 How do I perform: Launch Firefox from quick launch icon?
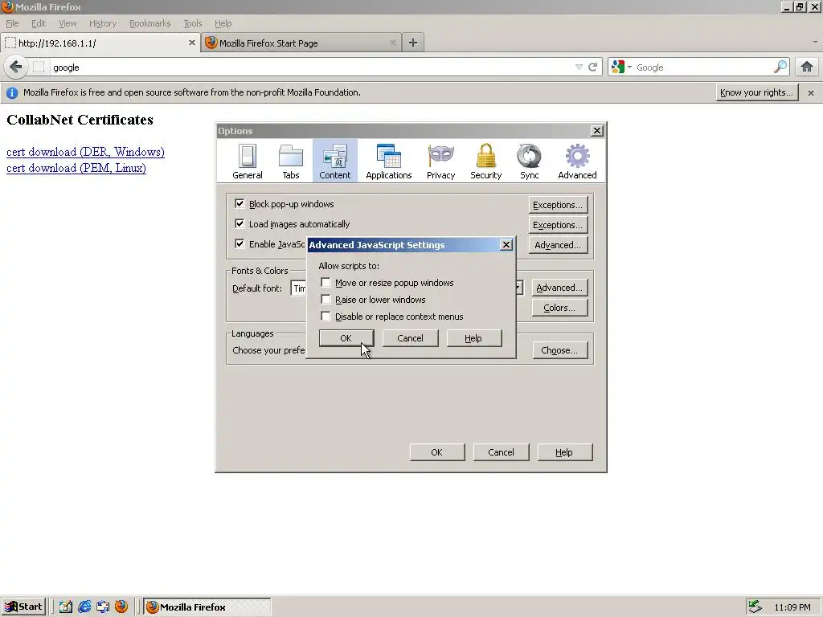tap(121, 607)
